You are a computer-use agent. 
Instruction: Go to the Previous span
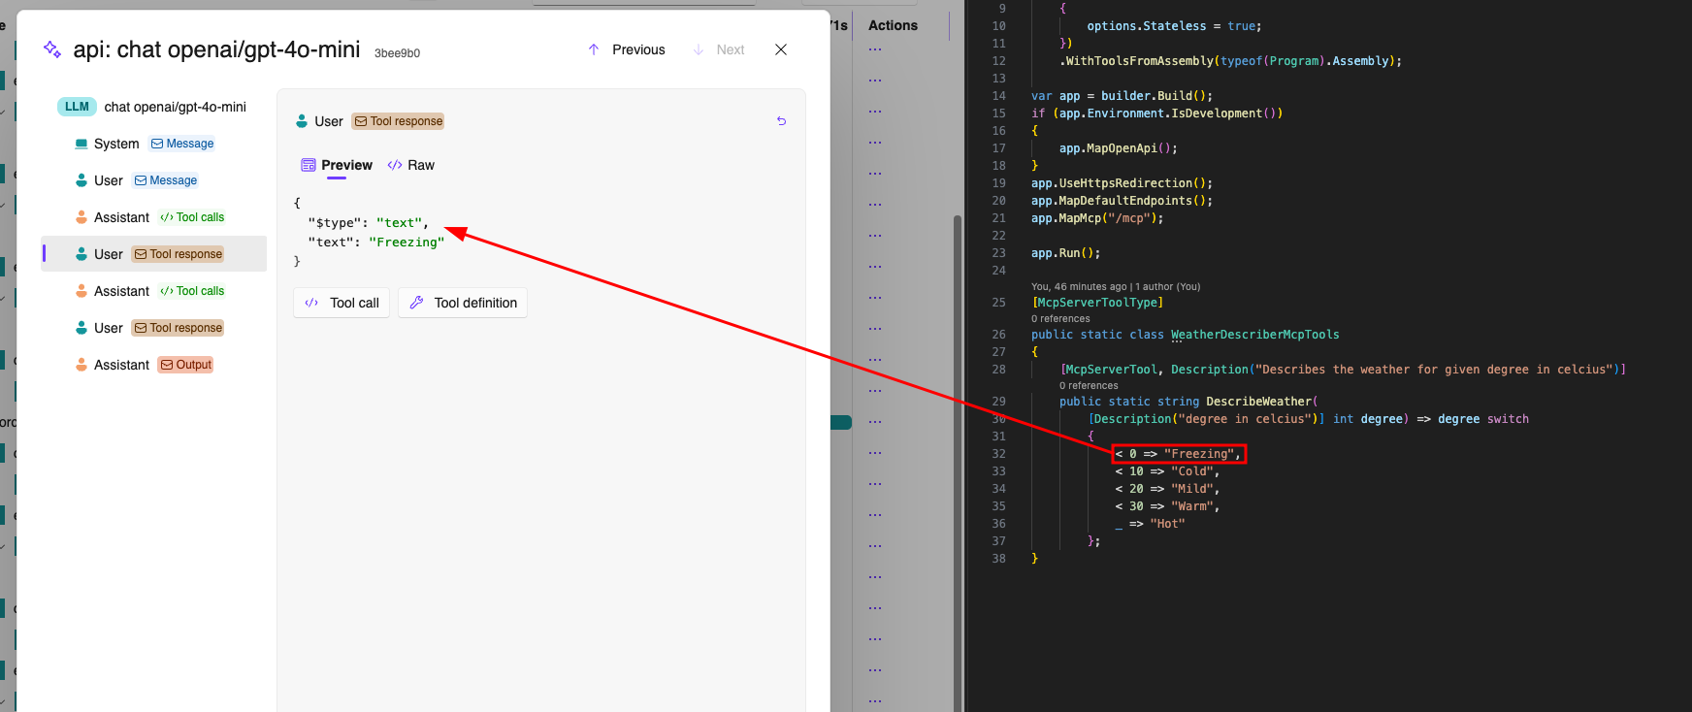tap(627, 49)
